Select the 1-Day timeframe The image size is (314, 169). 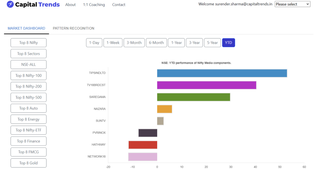pos(94,43)
